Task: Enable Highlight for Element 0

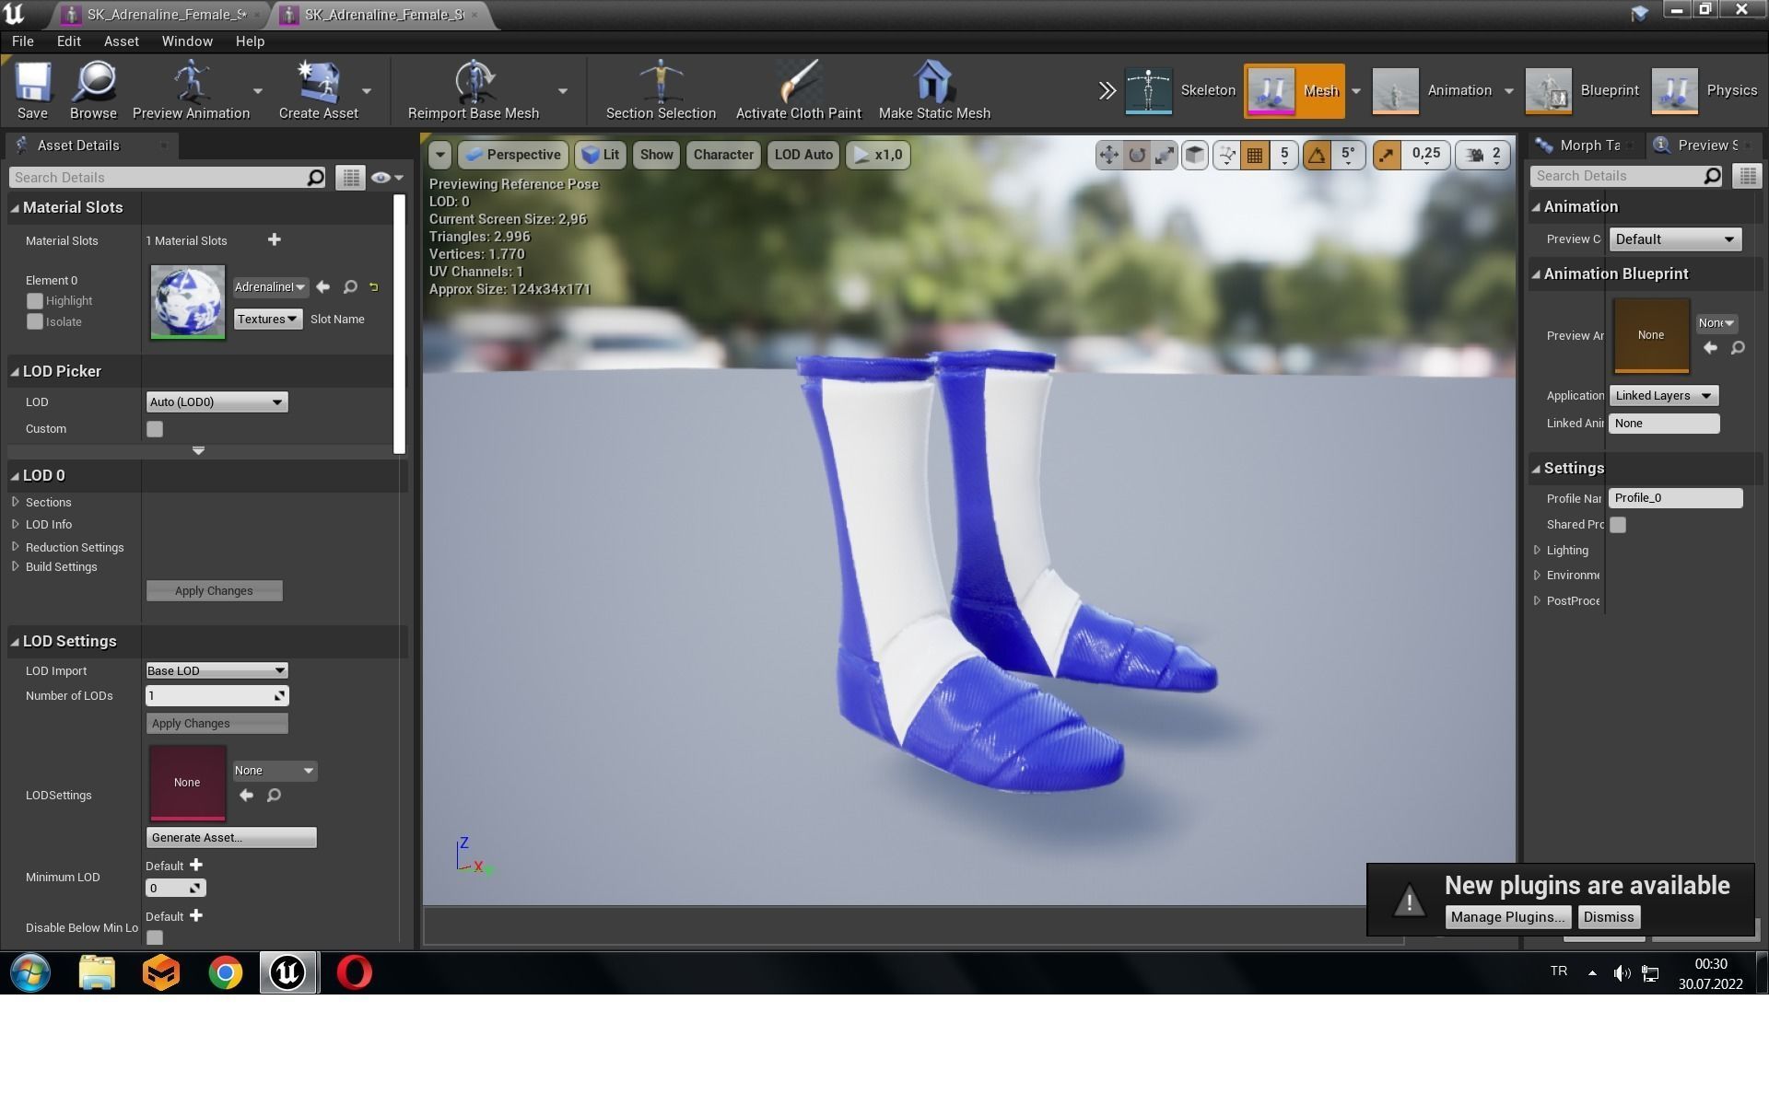Action: (x=35, y=301)
